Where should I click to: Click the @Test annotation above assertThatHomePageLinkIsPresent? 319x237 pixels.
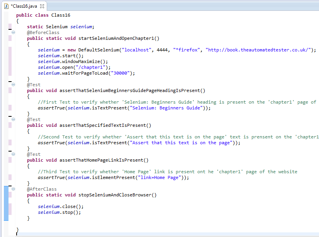(32, 154)
